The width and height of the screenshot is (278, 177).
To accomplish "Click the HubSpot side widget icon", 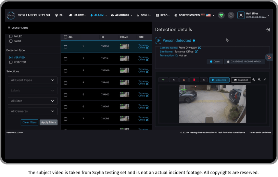I will [x=269, y=57].
